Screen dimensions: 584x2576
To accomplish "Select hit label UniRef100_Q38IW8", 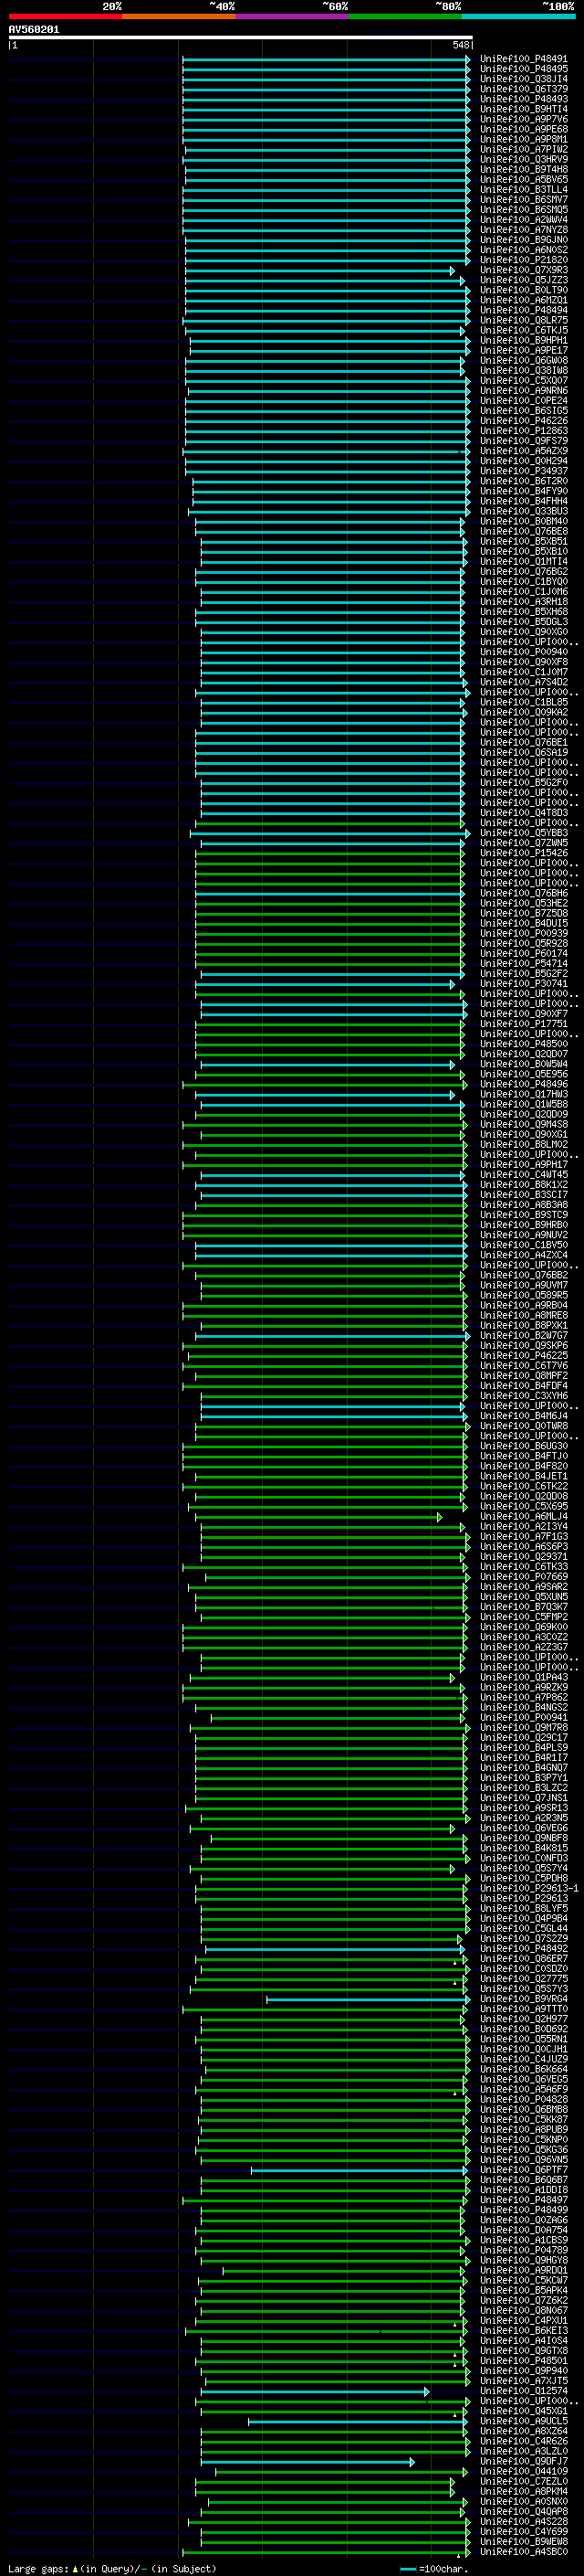I will pos(523,370).
